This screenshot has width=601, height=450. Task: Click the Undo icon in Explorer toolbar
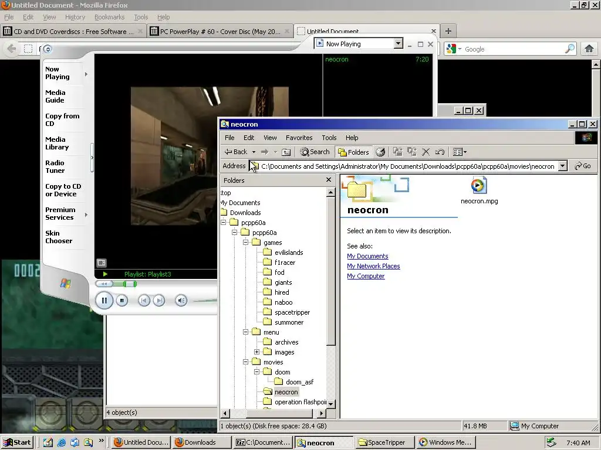tap(440, 152)
